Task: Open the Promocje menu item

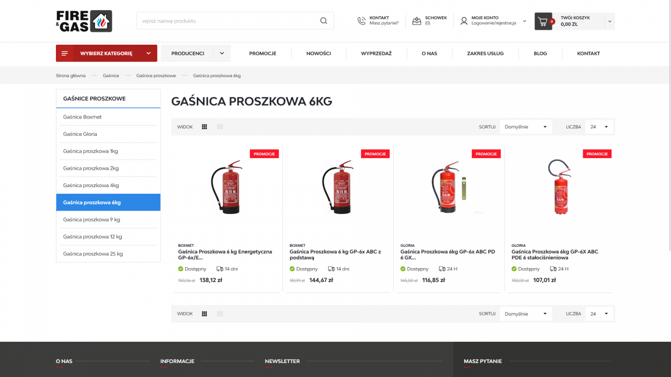Action: 263,54
